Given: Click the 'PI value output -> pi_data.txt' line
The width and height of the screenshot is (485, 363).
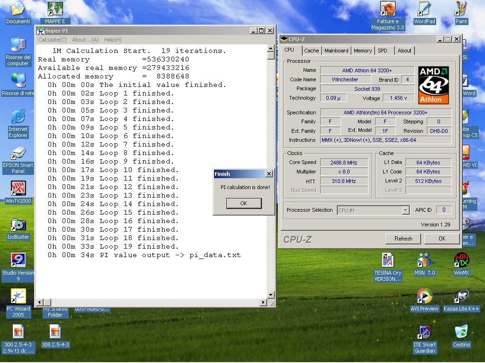Looking at the screenshot, I should 144,255.
